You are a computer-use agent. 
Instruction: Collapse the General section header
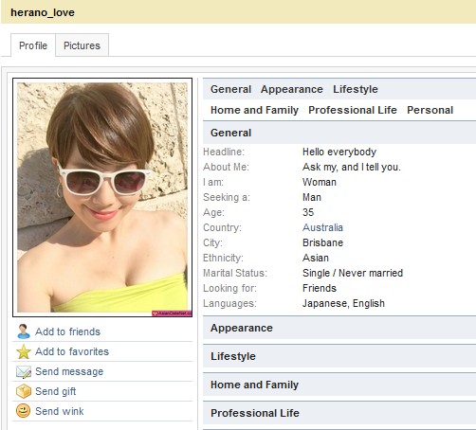[x=339, y=133]
